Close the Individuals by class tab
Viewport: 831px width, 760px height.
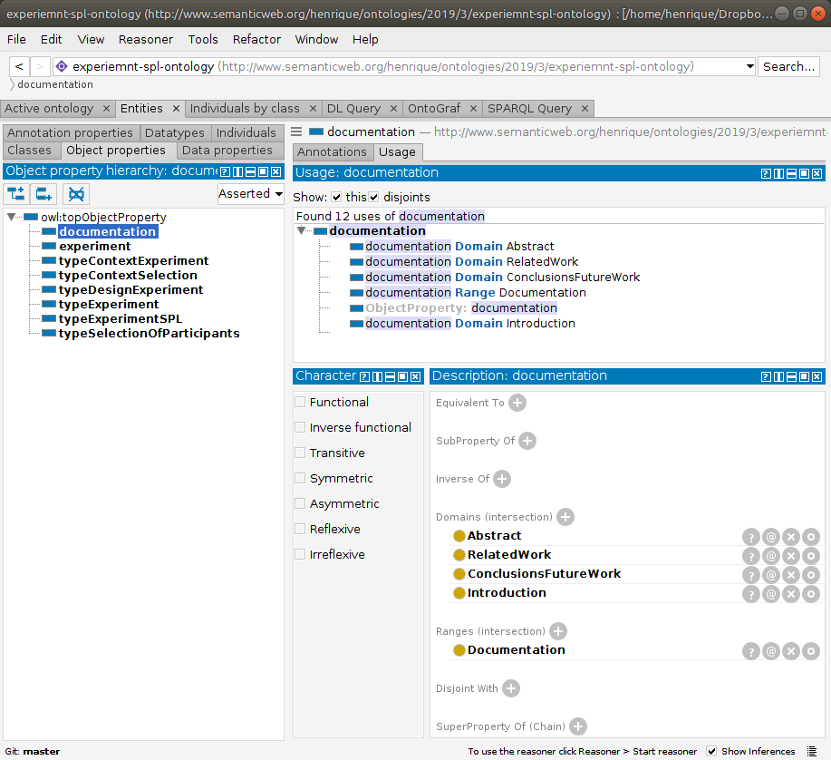pos(313,108)
